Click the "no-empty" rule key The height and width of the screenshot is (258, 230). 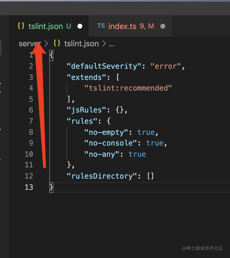(x=106, y=132)
